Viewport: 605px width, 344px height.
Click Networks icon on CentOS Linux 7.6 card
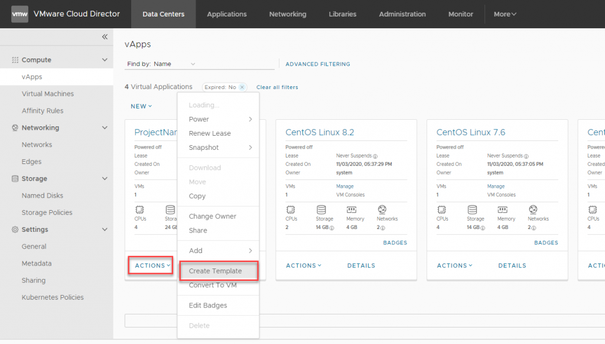(x=533, y=209)
